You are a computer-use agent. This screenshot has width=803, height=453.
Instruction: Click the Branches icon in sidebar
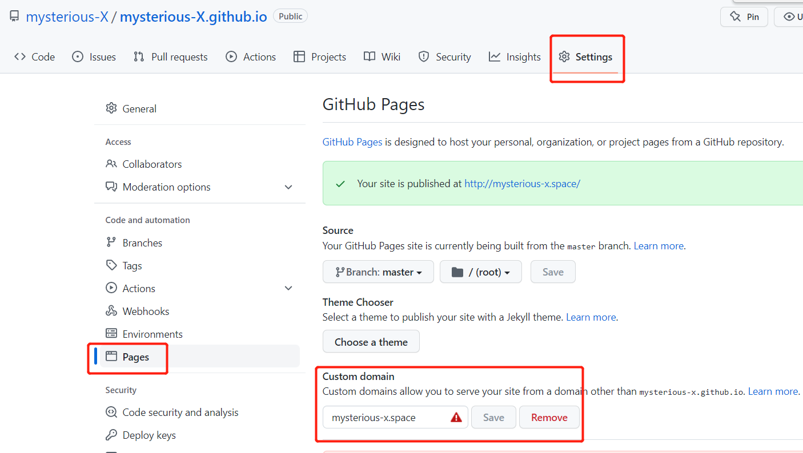tap(111, 242)
